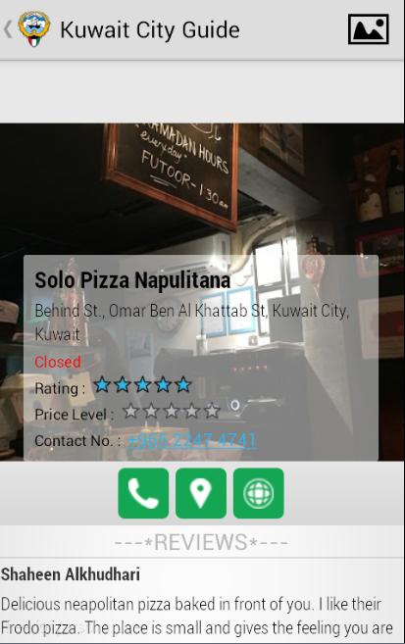Tap the red Closed status label
Image resolution: width=405 pixels, height=644 pixels.
pyautogui.click(x=58, y=363)
